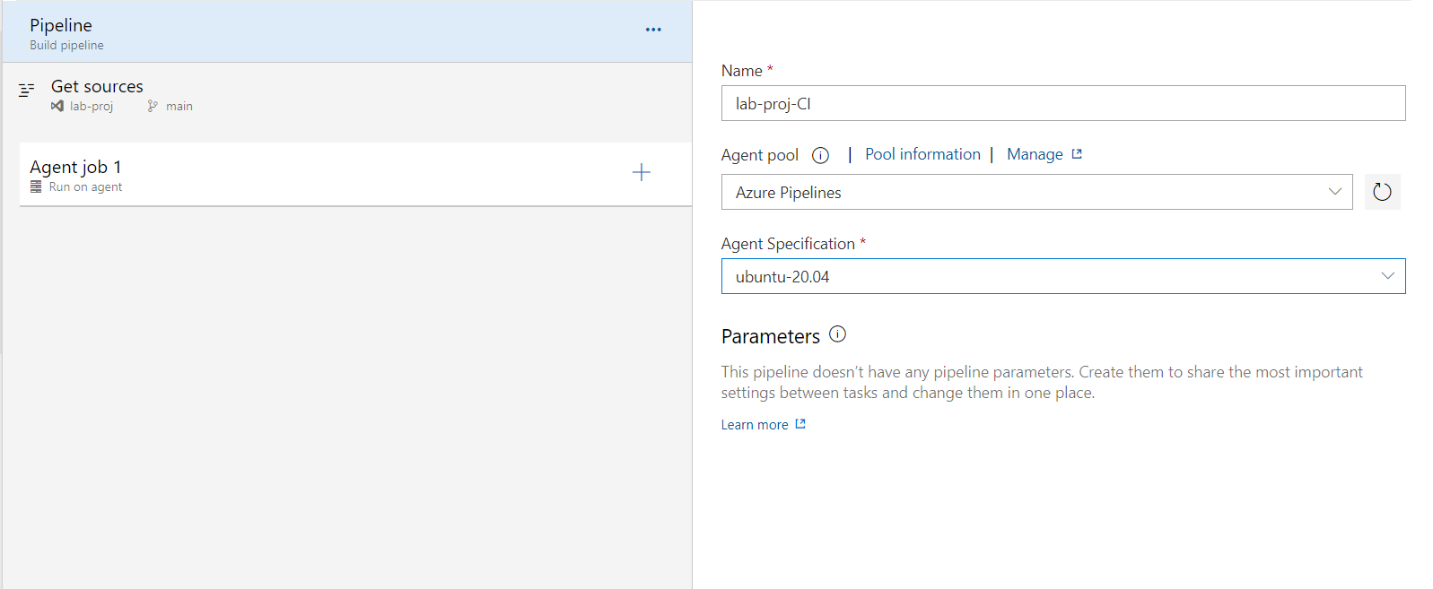The width and height of the screenshot is (1433, 589).
Task: Expand the Azure Pipelines agent pool dropdown
Action: click(1334, 192)
